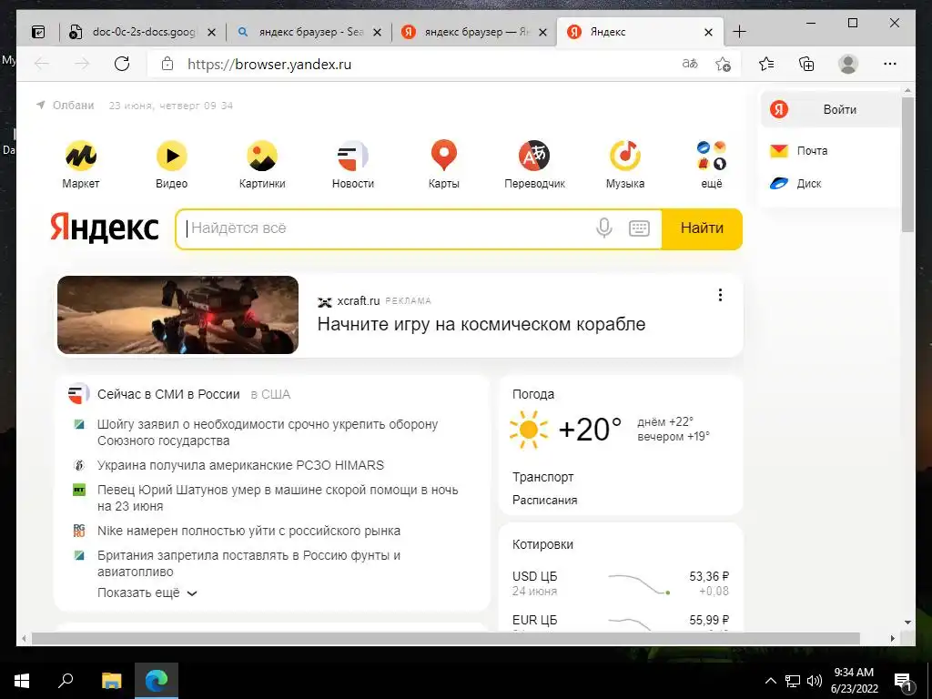932x699 pixels.
Task: Close the active Яндекс tab
Action: pos(708,33)
